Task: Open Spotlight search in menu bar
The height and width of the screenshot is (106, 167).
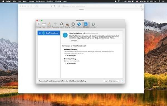Action: point(159,1)
